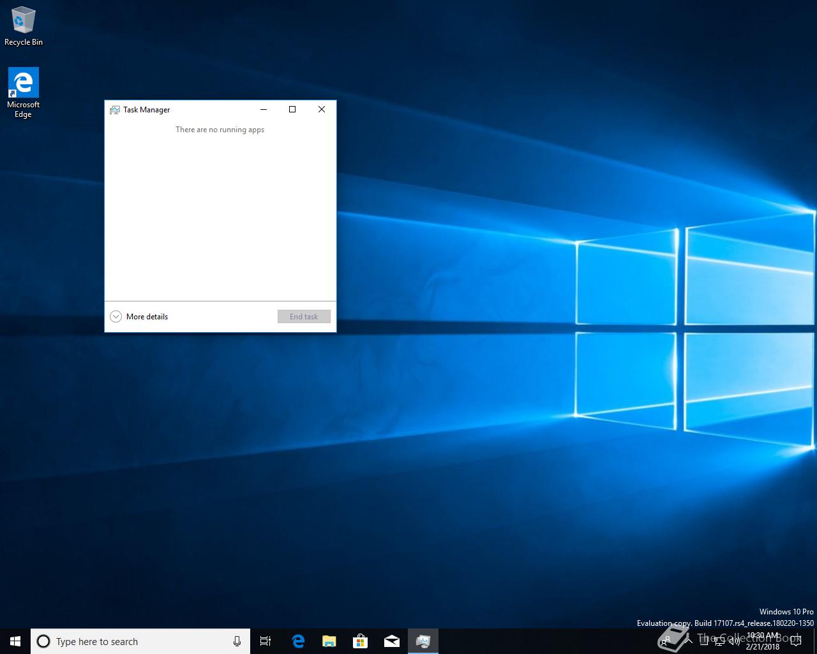Open the volume control tray icon

click(x=735, y=641)
